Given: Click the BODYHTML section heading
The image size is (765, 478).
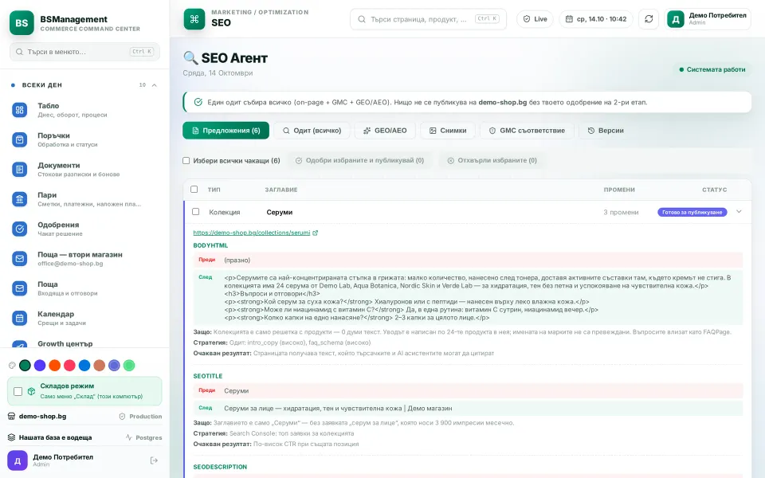Looking at the screenshot, I should [210, 245].
